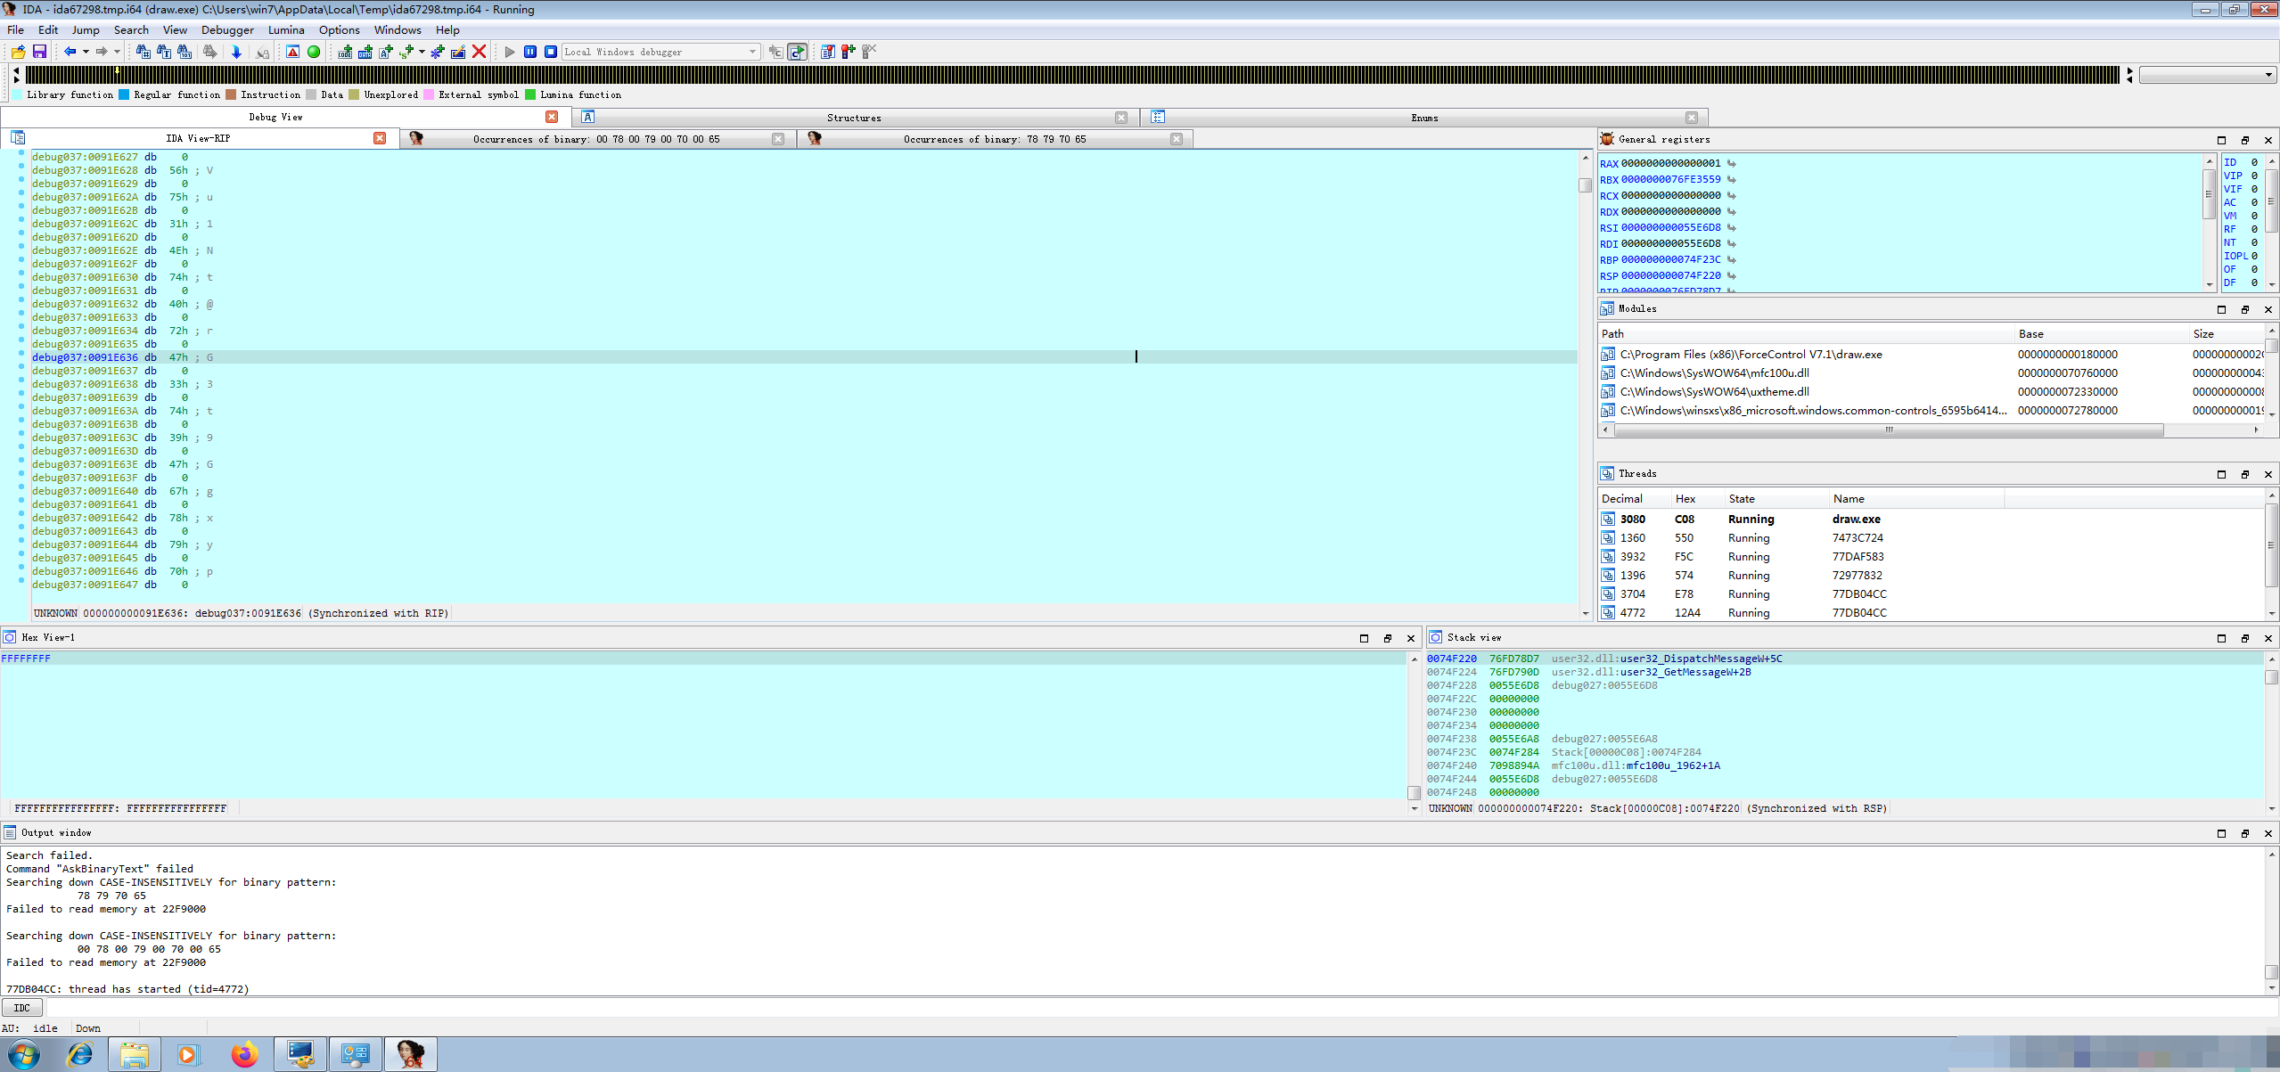This screenshot has width=2280, height=1072.
Task: Open the Options menu
Action: coord(340,29)
